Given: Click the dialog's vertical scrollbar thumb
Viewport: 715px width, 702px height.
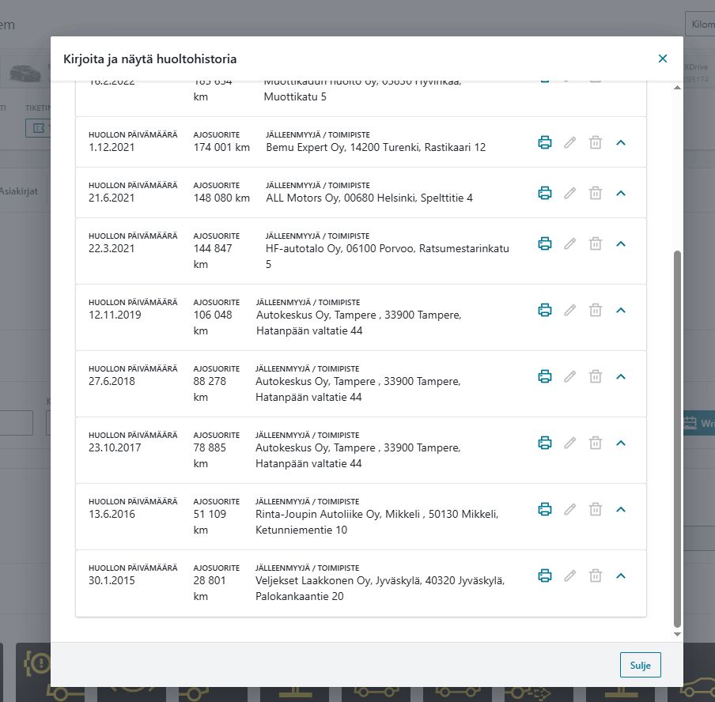Looking at the screenshot, I should coord(677,439).
